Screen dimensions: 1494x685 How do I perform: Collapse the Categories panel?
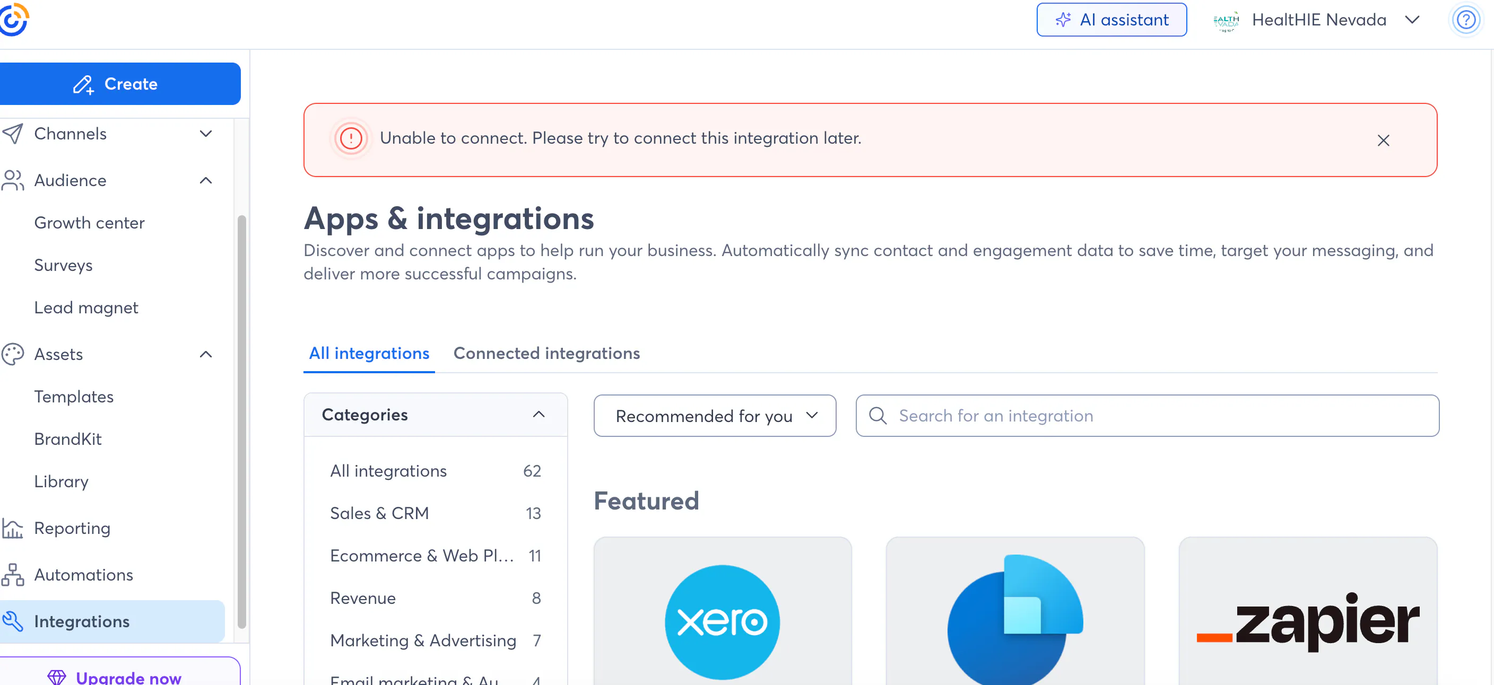click(538, 415)
